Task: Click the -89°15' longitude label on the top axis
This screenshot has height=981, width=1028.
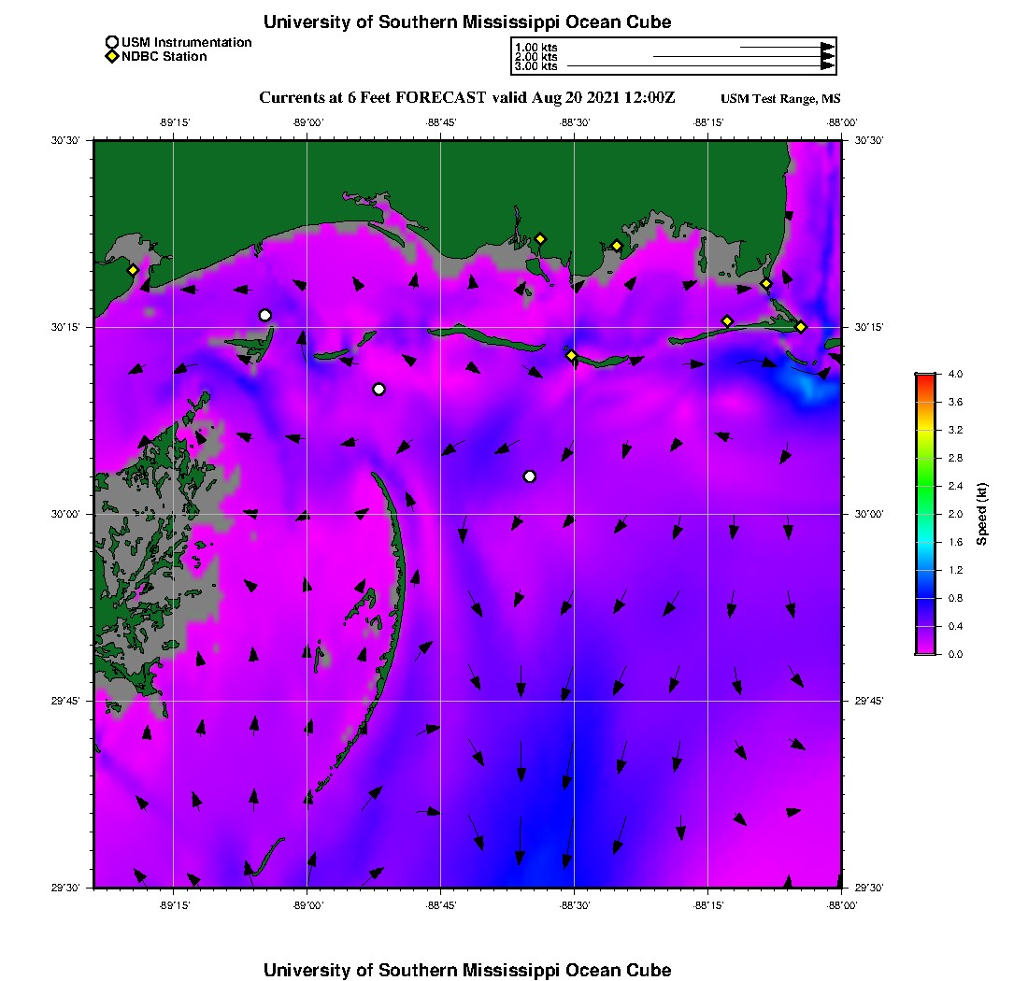Action: click(x=174, y=122)
